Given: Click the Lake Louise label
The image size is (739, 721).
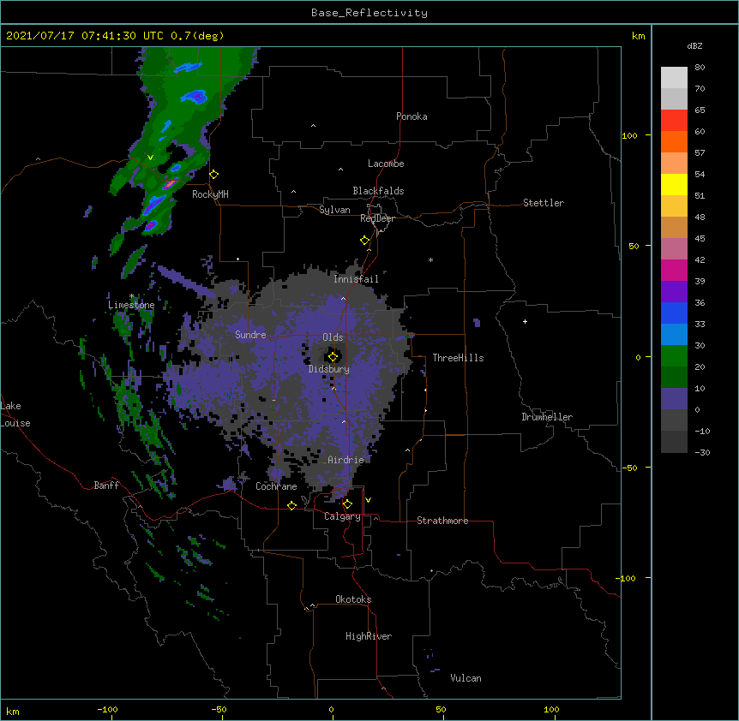Looking at the screenshot, I should point(15,414).
